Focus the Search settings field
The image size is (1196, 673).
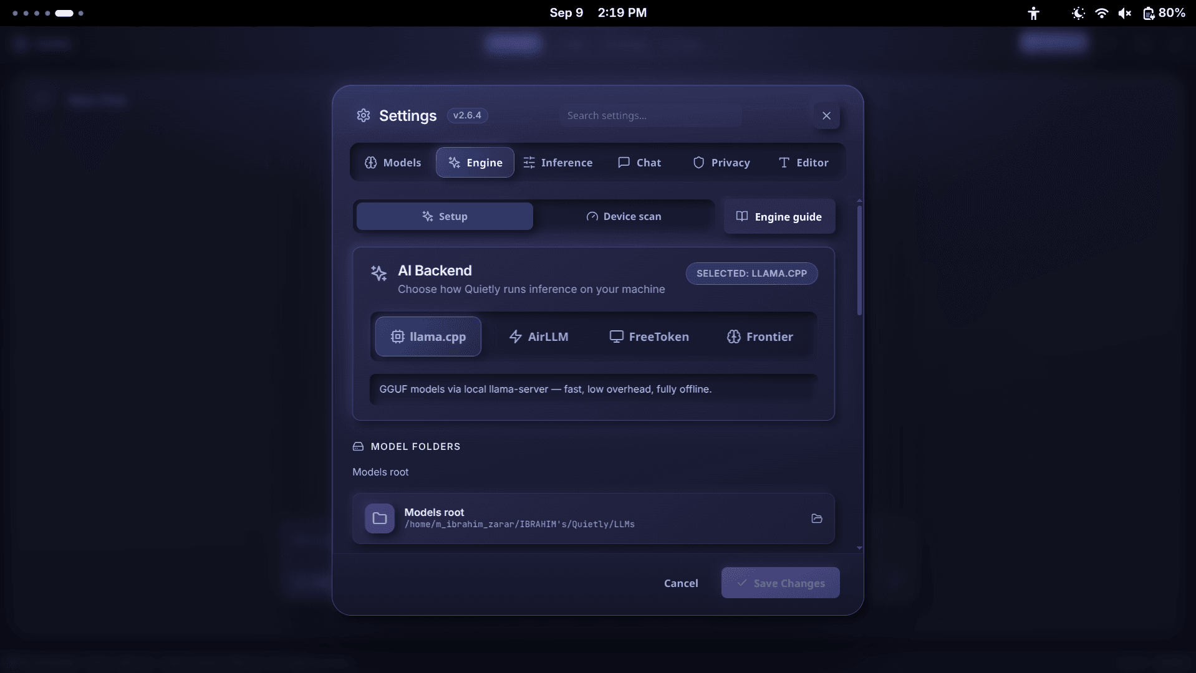[650, 115]
